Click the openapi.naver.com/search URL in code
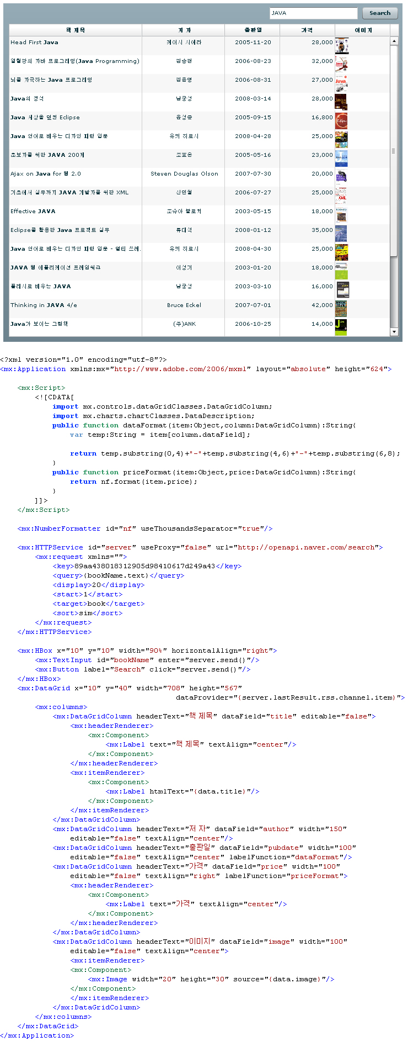The width and height of the screenshot is (408, 1047). point(307,548)
